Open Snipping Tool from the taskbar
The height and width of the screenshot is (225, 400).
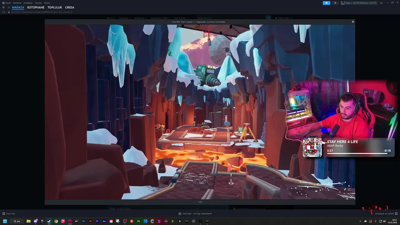coord(118,221)
